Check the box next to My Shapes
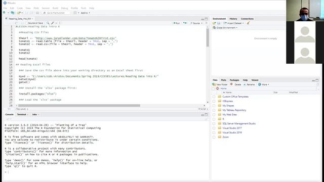This screenshot has width=324, height=182. [x=214, y=106]
